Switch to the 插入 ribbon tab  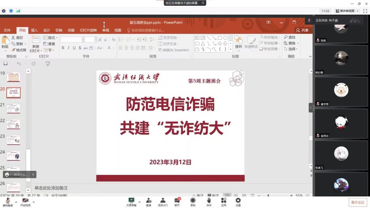34,30
